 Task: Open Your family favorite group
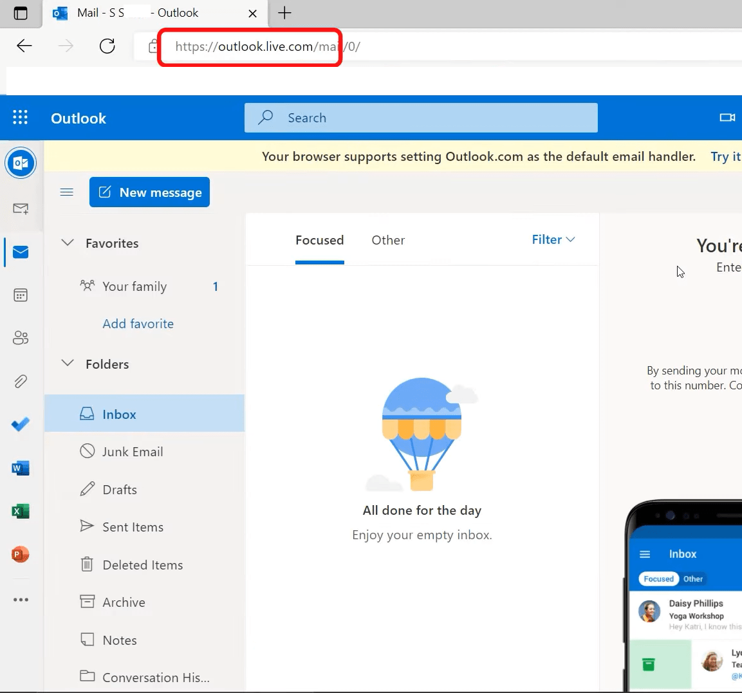pos(144,286)
